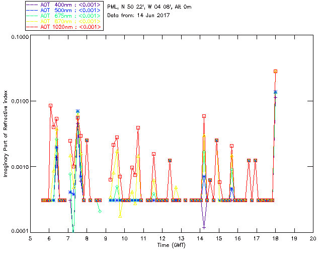Click the x-axis tick label 10
Viewport: 322px width, 258px height.
click(124, 238)
